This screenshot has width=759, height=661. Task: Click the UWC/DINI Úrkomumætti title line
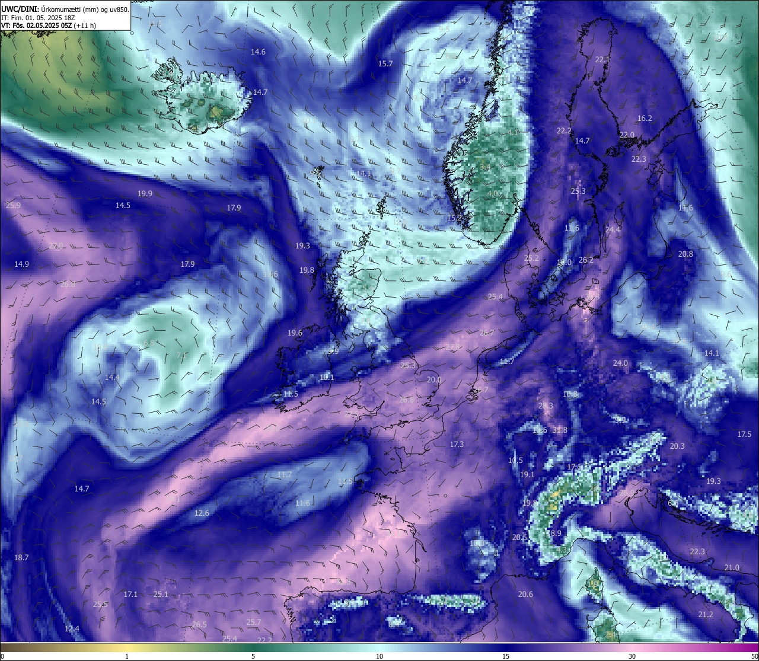click(x=65, y=9)
